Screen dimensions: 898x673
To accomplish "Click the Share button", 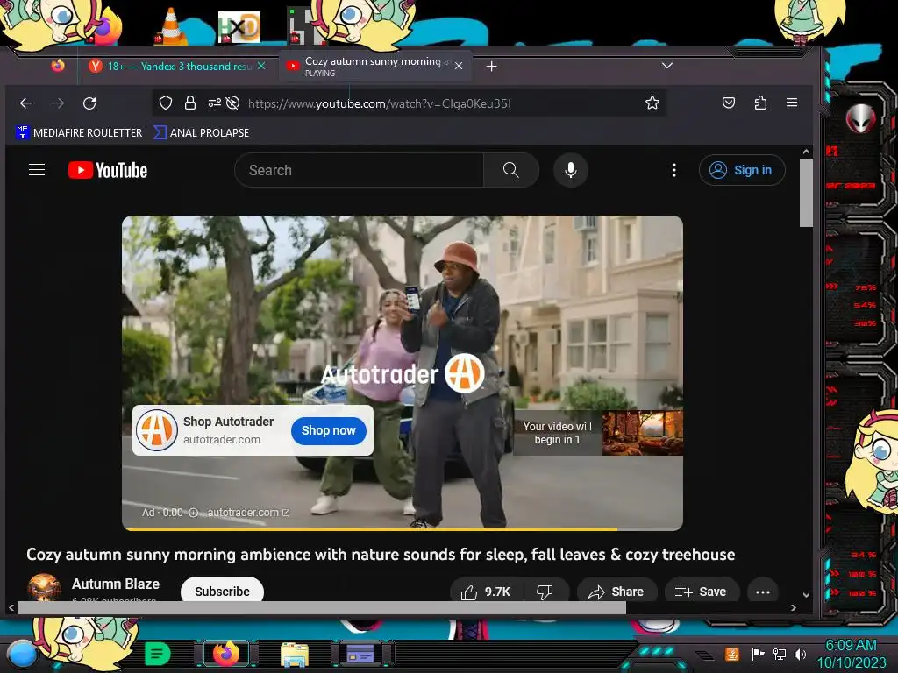I will click(x=616, y=592).
